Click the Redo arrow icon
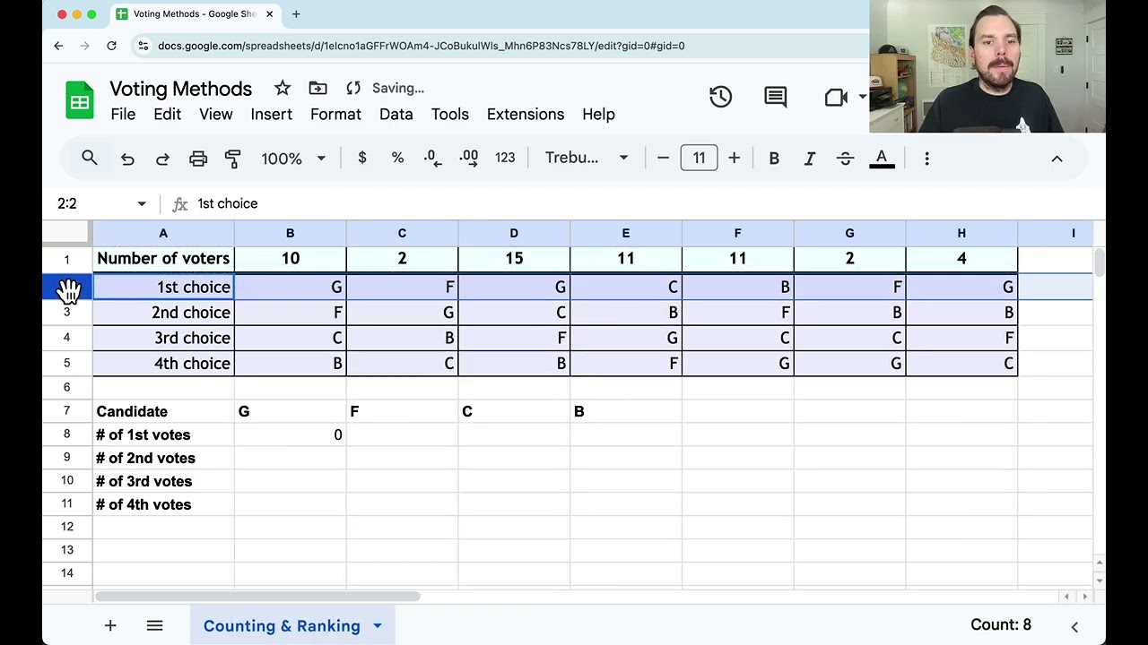The height and width of the screenshot is (645, 1148). tap(162, 159)
